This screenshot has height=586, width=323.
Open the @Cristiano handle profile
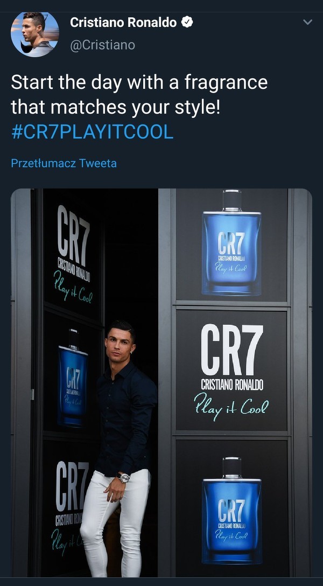(x=103, y=45)
